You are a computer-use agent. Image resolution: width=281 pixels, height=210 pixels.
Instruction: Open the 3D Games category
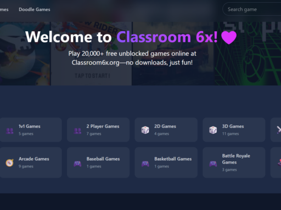pos(234,130)
